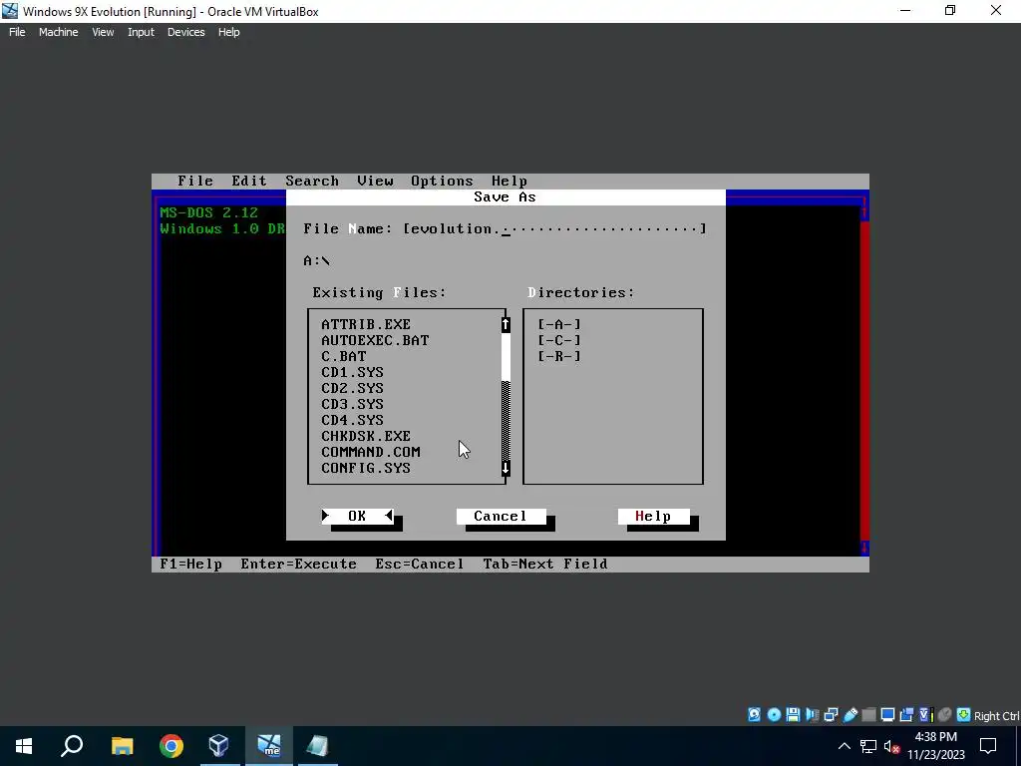
Task: Click the file list scroll up arrow
Action: 506,324
